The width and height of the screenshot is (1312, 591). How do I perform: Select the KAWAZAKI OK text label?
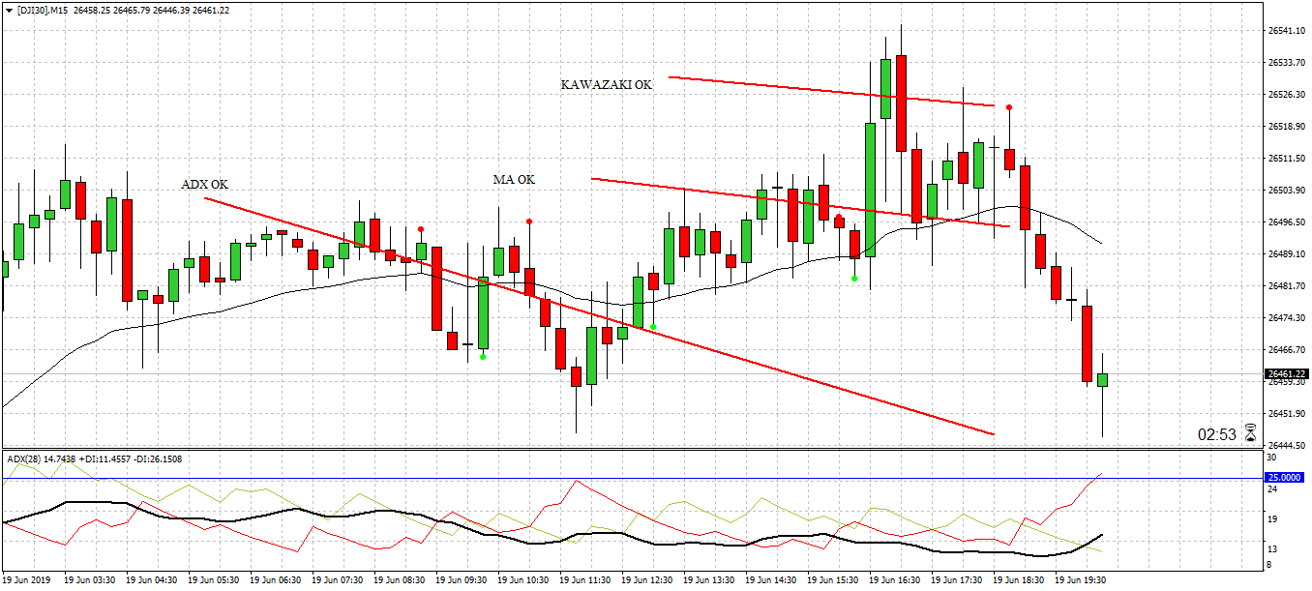point(607,85)
